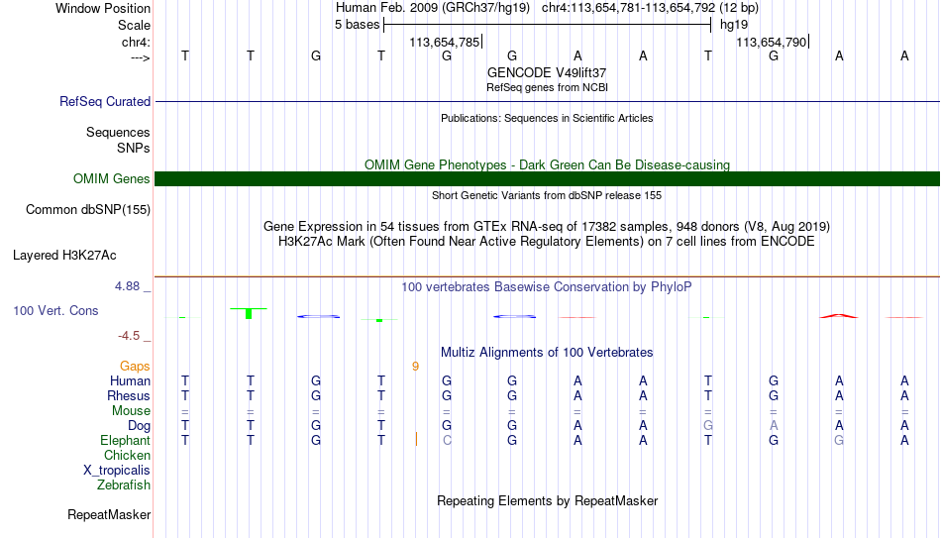Select the Zebrafish species label

coord(124,484)
